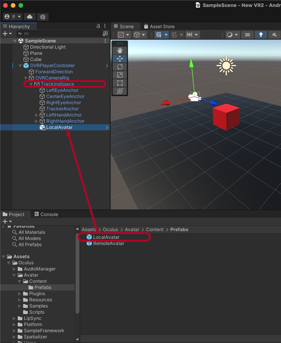
Task: Open Hierarchy panel three-dot options menu
Action: click(105, 26)
